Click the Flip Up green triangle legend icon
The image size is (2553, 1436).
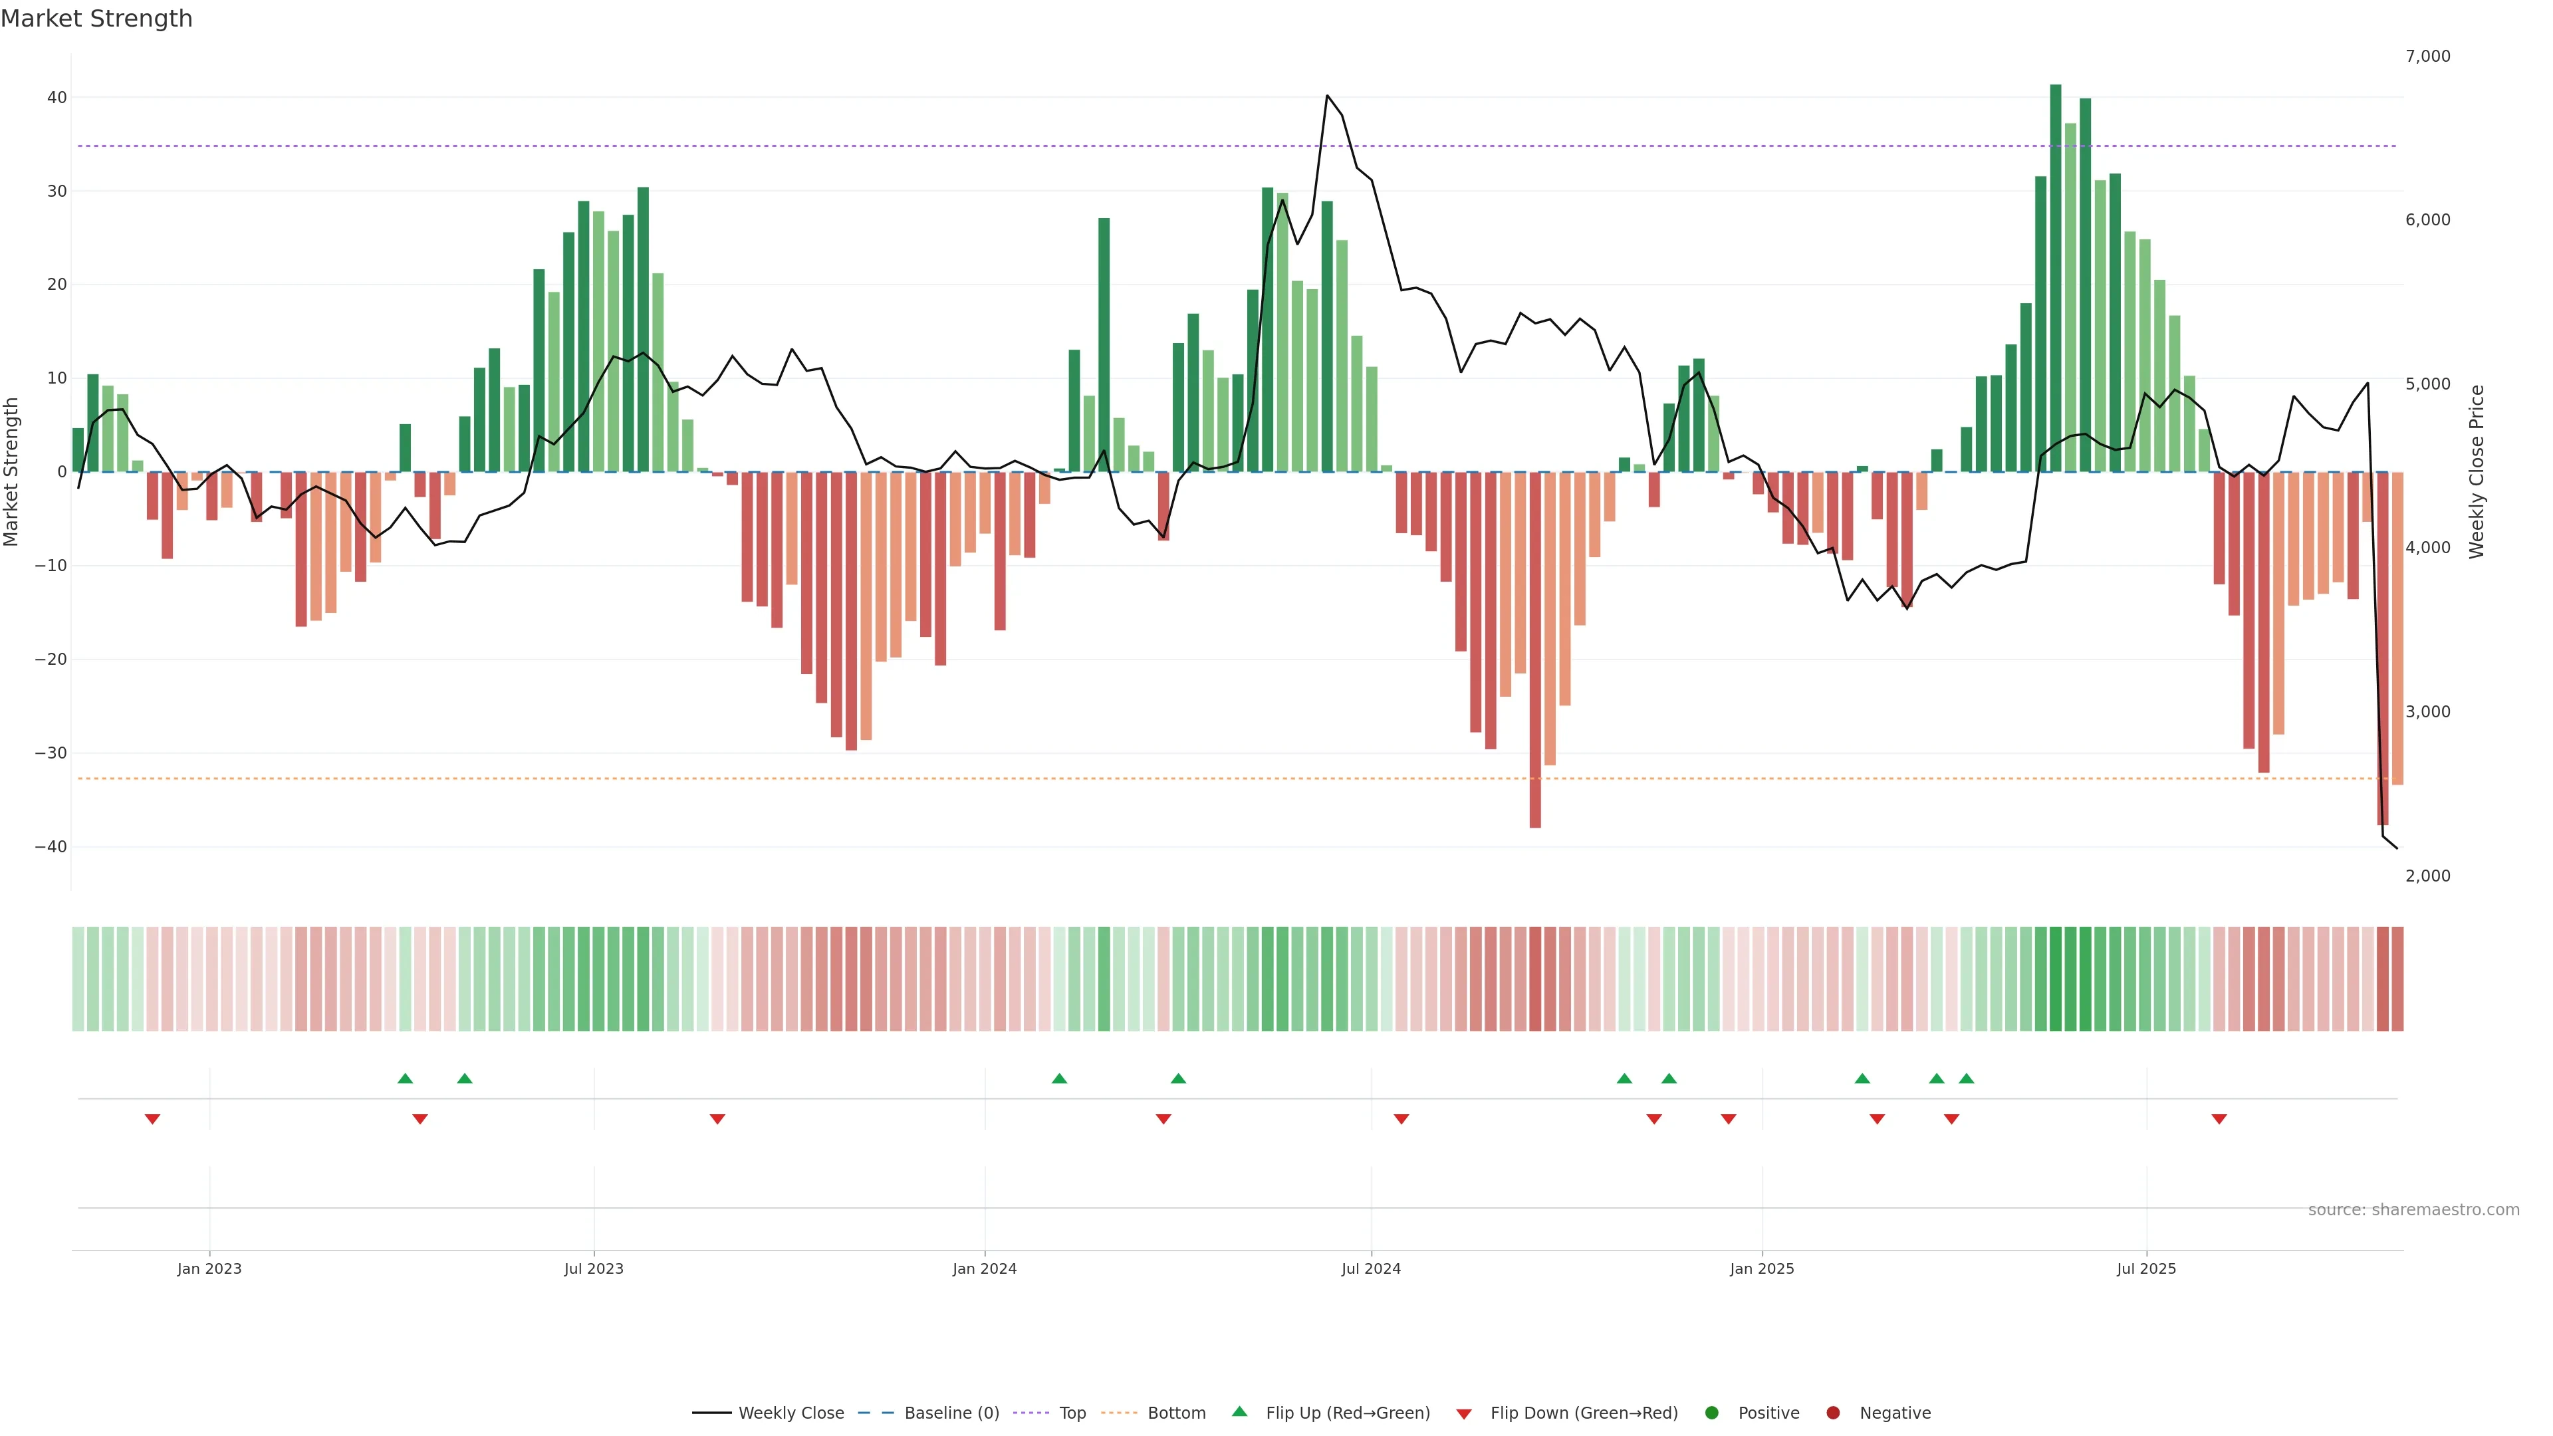pos(1239,1411)
